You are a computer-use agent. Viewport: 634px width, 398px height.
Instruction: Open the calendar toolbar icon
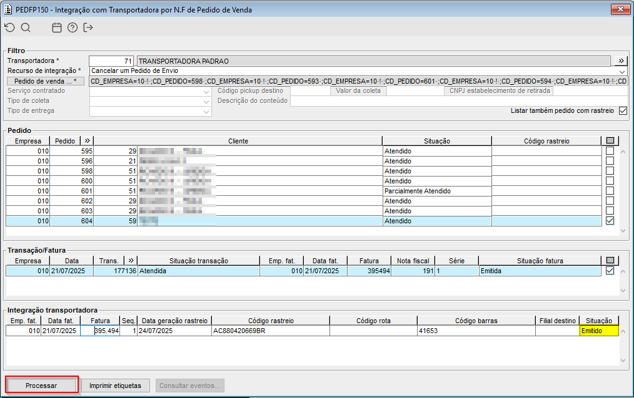tap(57, 27)
